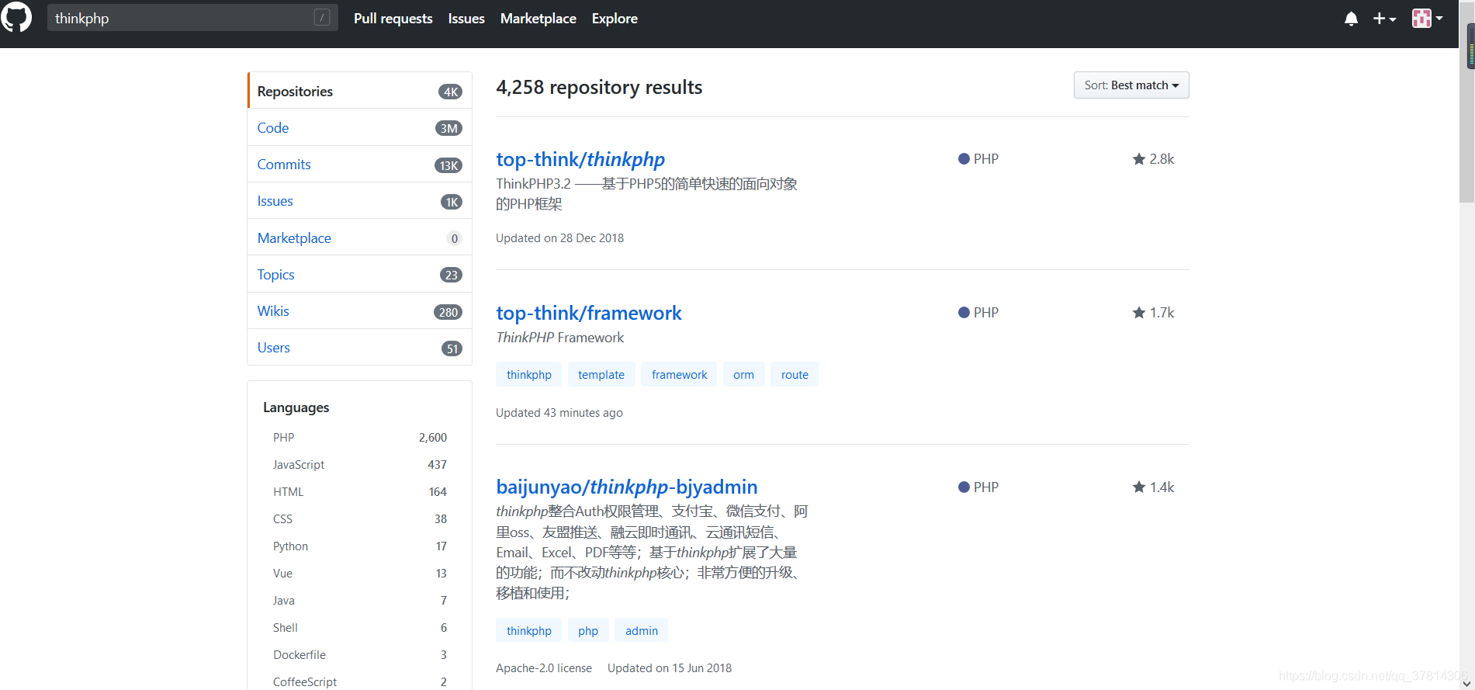The image size is (1475, 690).
Task: Switch to Wikis search results
Action: coord(359,310)
